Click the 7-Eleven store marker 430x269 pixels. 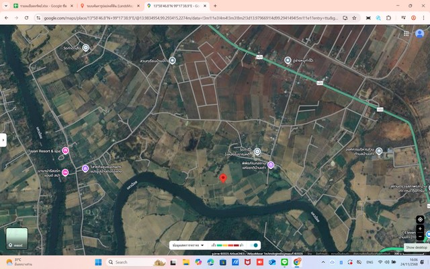(428, 234)
